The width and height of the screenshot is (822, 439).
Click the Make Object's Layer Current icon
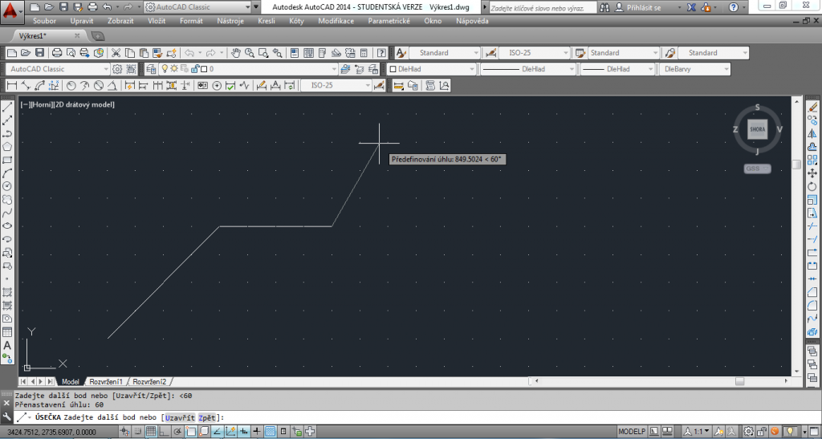pyautogui.click(x=345, y=69)
